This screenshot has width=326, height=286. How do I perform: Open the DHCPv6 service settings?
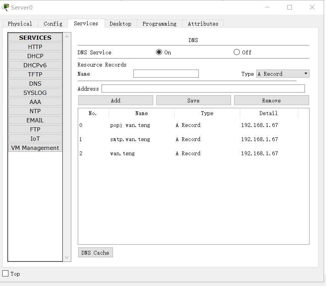click(x=35, y=65)
